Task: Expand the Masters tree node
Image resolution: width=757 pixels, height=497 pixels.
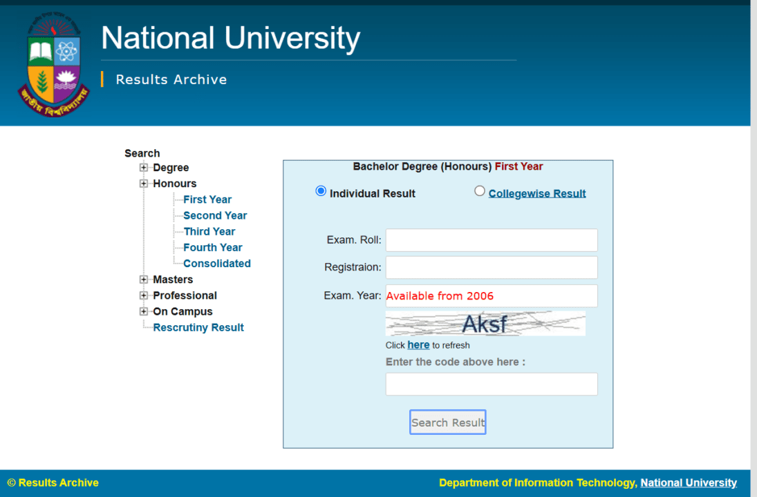Action: click(143, 279)
